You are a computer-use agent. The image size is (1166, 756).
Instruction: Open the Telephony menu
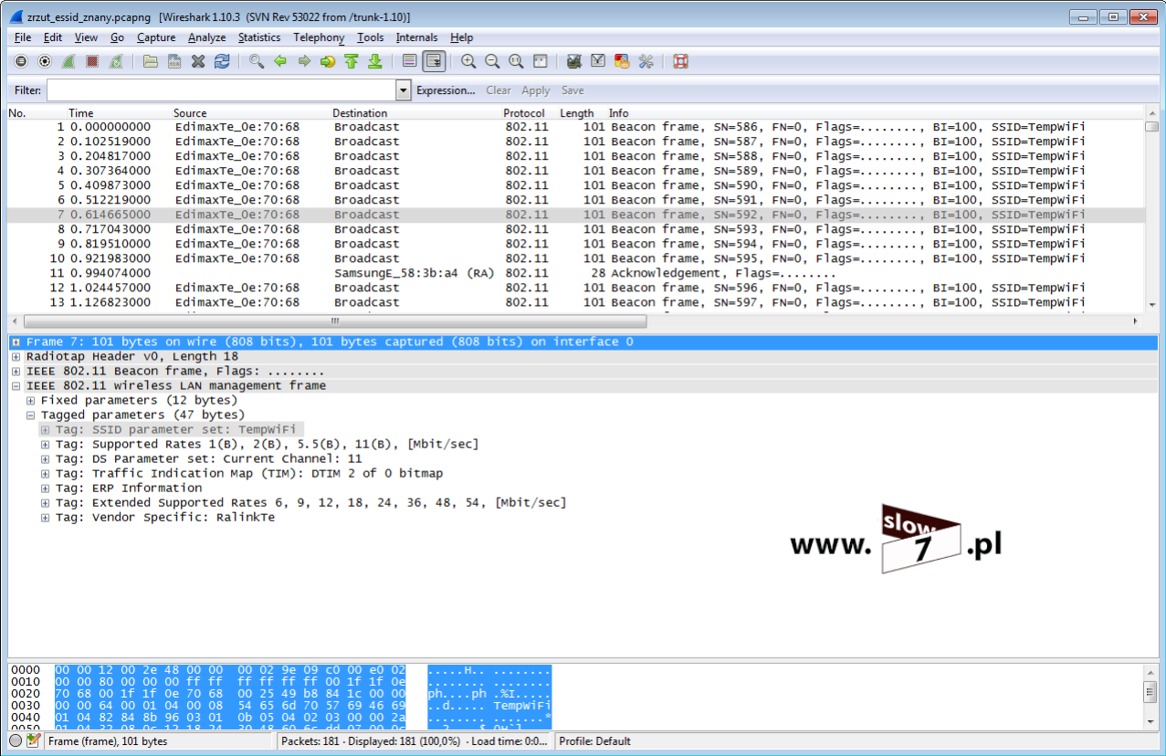(319, 37)
